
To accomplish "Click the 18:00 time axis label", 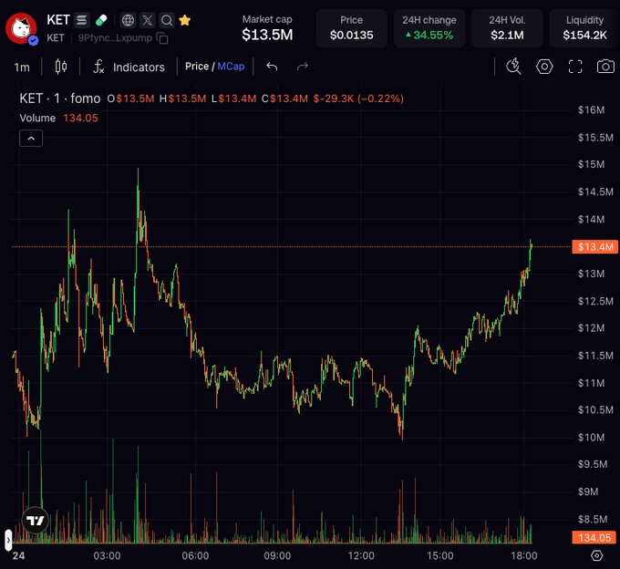I will tap(524, 555).
